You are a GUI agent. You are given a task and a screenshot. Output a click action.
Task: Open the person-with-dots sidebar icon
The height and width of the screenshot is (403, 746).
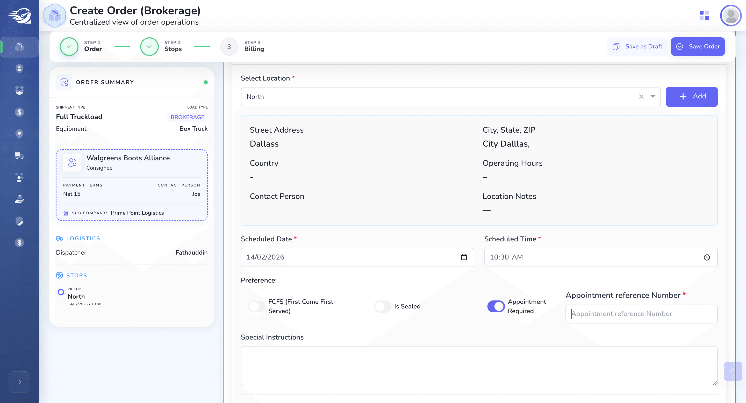(19, 177)
